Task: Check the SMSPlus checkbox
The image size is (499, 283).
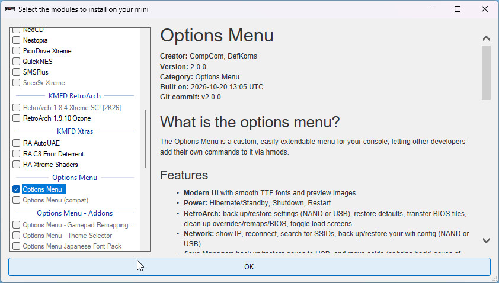Action: pos(16,72)
